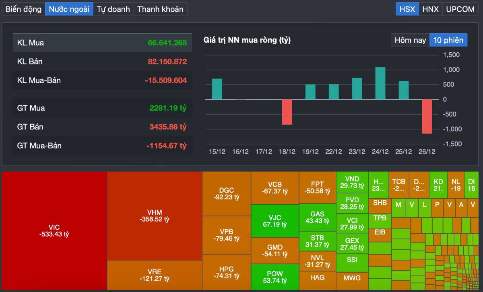The image size is (483, 292).
Task: Open the SHB treemap tile
Action: pyautogui.click(x=380, y=206)
